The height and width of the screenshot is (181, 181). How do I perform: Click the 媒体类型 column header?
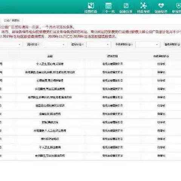112,56
